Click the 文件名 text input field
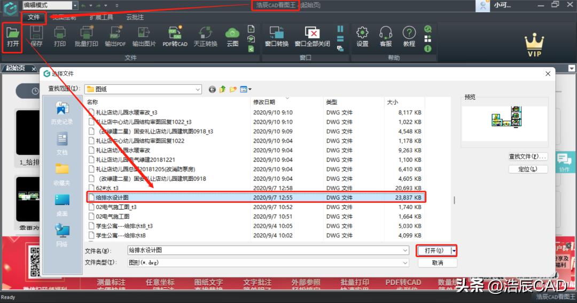The image size is (577, 303). (264, 251)
